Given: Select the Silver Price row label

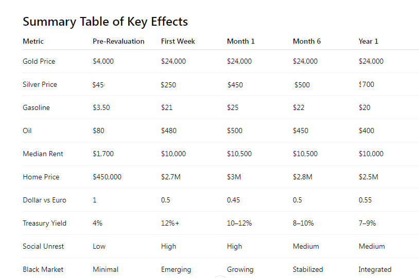Looking at the screenshot, I should [x=40, y=84].
